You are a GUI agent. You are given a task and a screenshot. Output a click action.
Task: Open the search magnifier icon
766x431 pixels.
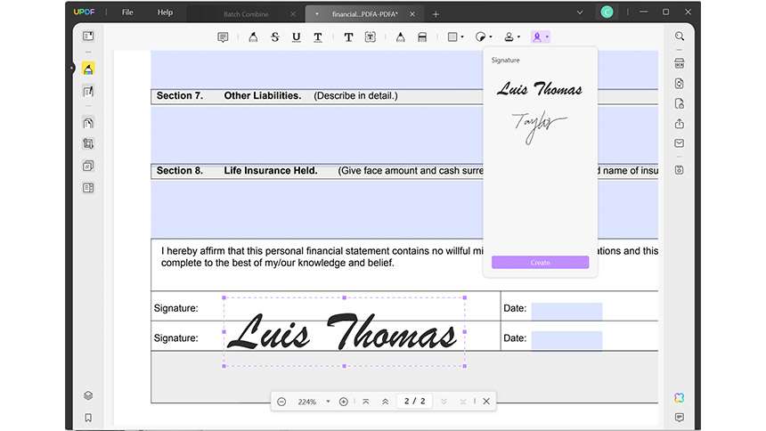click(680, 37)
